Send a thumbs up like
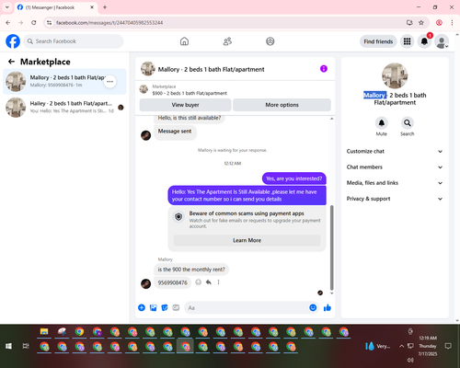 click(328, 307)
